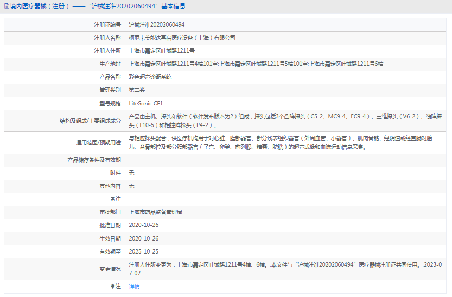Select the structure description mentioning C5-2 probes
Image resolution: width=452 pixels, height=297 pixels.
(285, 121)
